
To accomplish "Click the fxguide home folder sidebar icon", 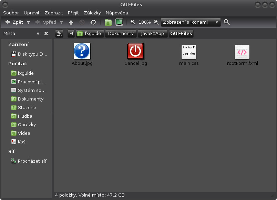I will tap(13, 73).
